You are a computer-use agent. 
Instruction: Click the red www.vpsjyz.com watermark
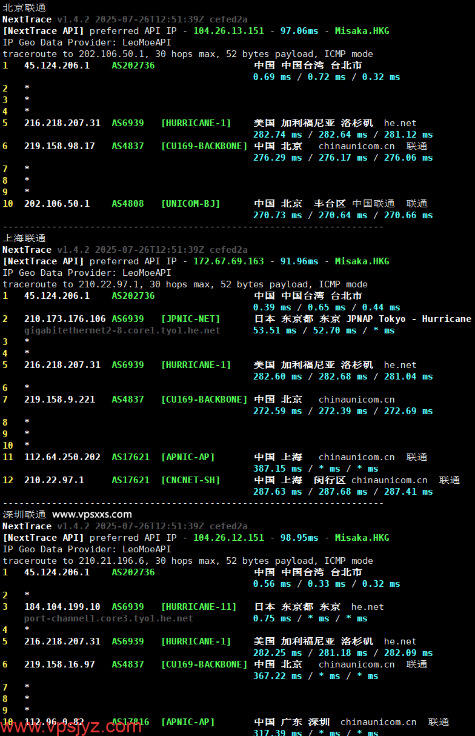pos(71,726)
